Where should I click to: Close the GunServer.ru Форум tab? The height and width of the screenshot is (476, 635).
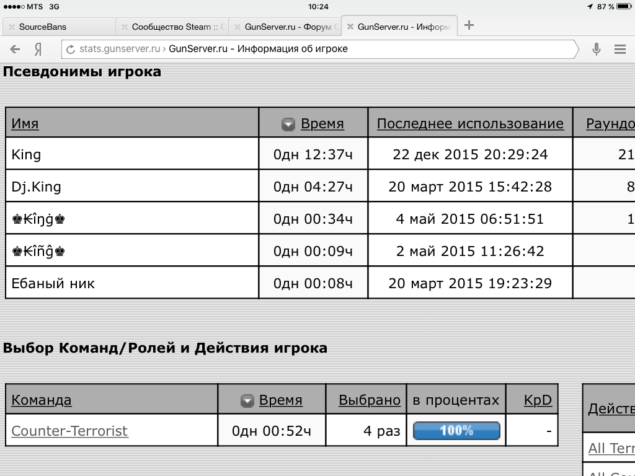(x=237, y=27)
